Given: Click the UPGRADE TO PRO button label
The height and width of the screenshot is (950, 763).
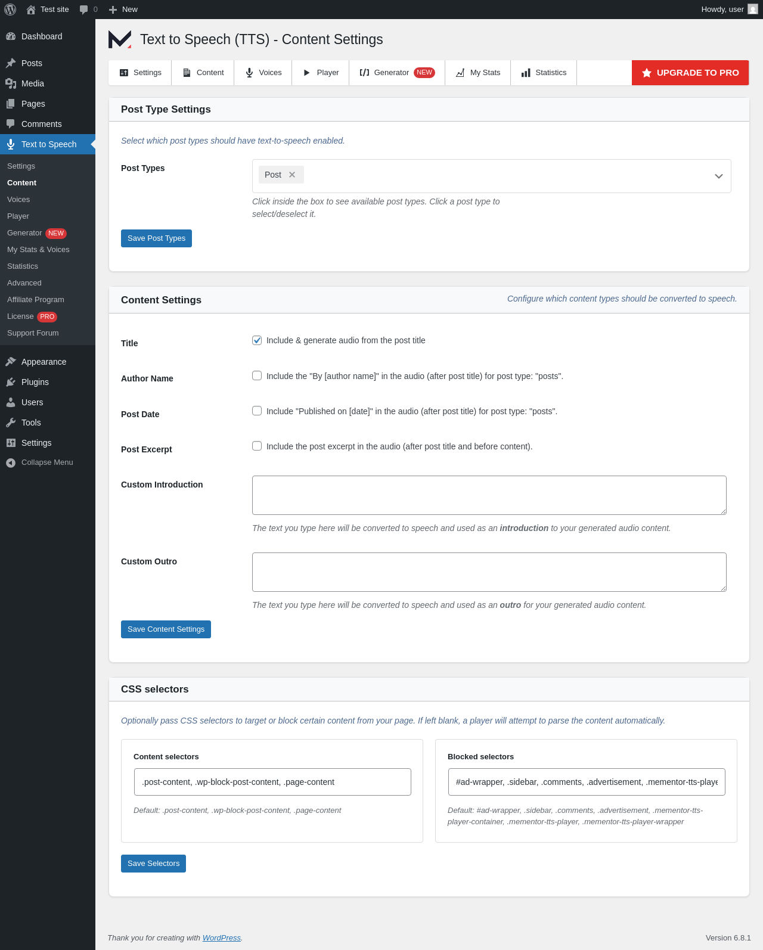Looking at the screenshot, I should [698, 73].
